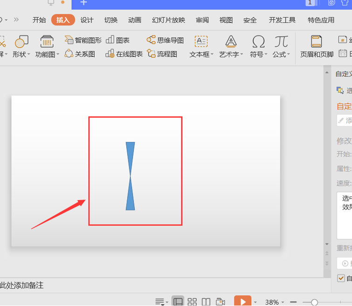Click the 公式 pi formula icon
The width and height of the screenshot is (352, 306).
(x=281, y=41)
